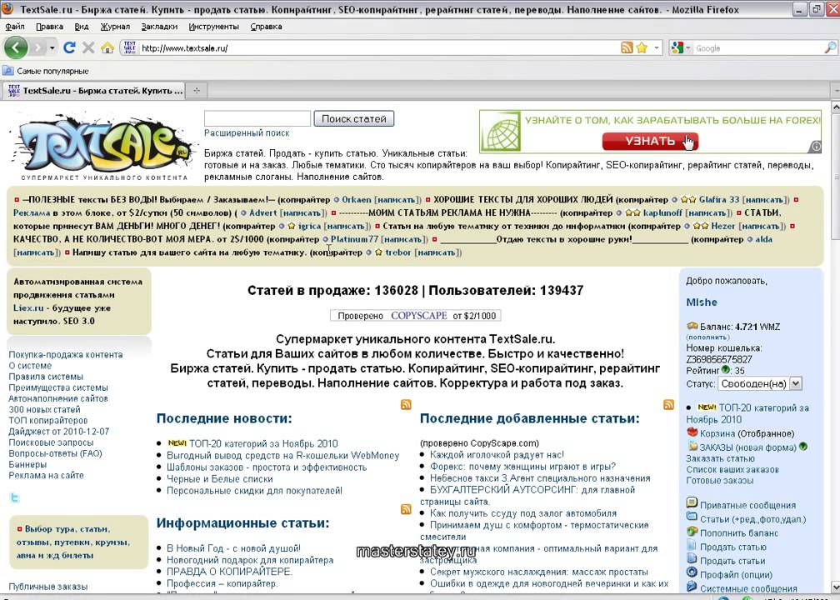
Task: Open the Liex.ru promotion link
Action: click(27, 308)
